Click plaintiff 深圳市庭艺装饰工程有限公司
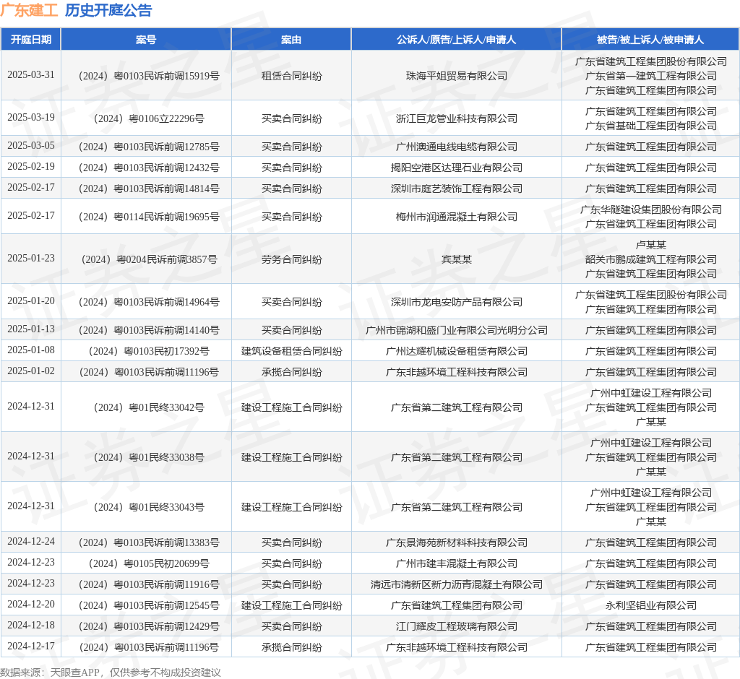 click(x=457, y=189)
